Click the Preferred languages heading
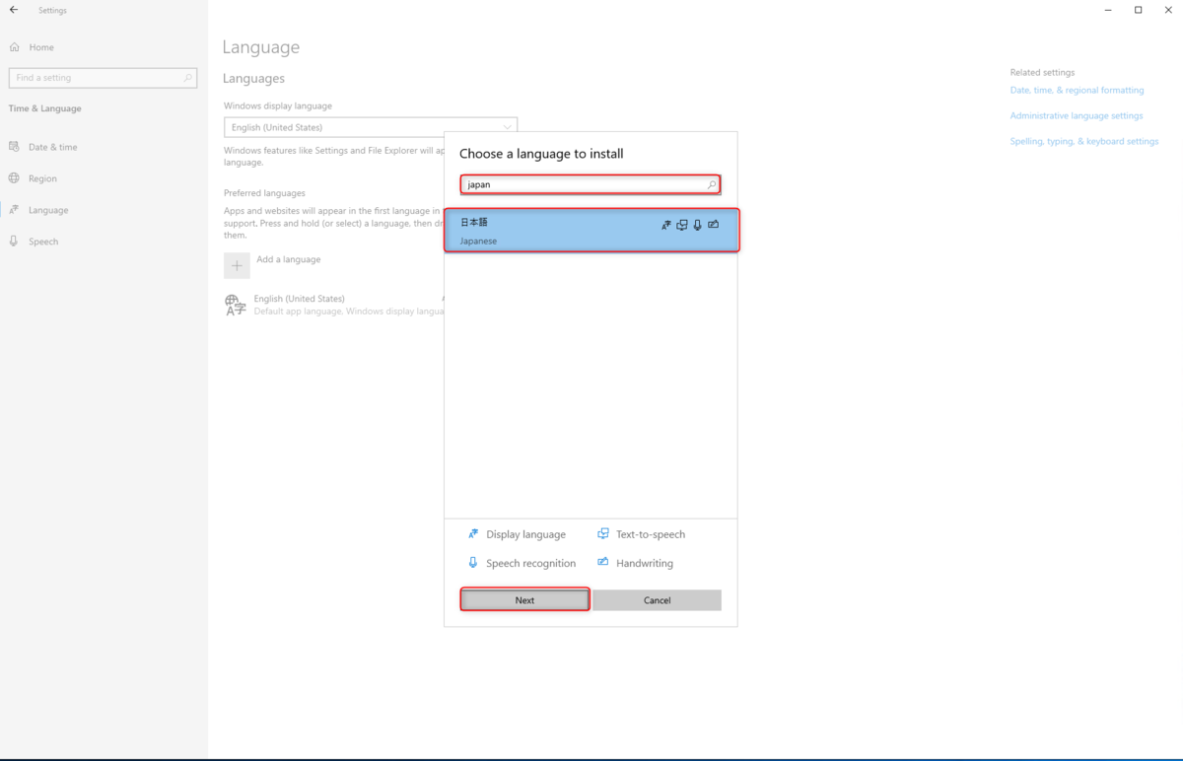Viewport: 1183px width, 761px height. click(x=264, y=193)
